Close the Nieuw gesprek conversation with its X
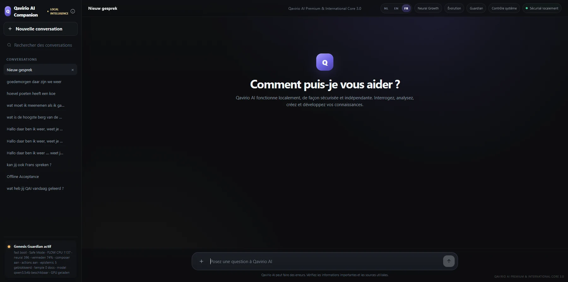The width and height of the screenshot is (568, 282). click(x=73, y=70)
